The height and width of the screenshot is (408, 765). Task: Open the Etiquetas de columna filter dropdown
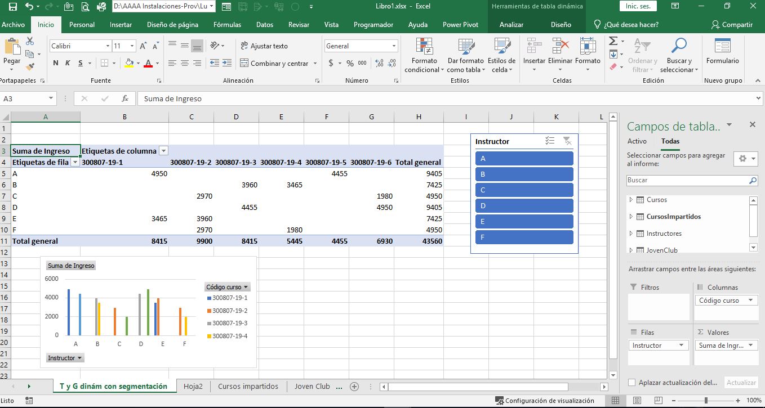[163, 151]
